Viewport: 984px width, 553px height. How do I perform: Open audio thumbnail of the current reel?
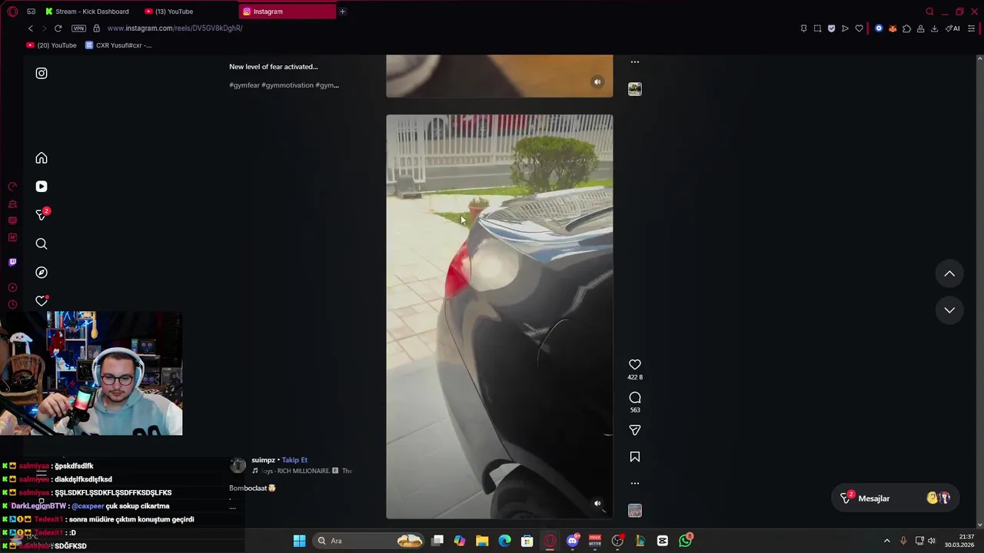(x=635, y=511)
